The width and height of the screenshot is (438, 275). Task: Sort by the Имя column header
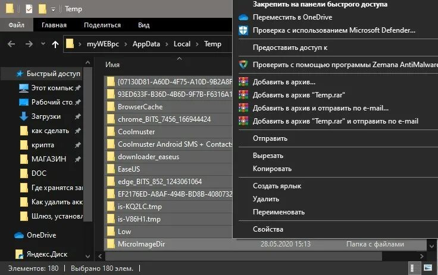(112, 65)
